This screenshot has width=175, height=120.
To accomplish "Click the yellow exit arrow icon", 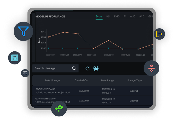I will tap(159, 34).
